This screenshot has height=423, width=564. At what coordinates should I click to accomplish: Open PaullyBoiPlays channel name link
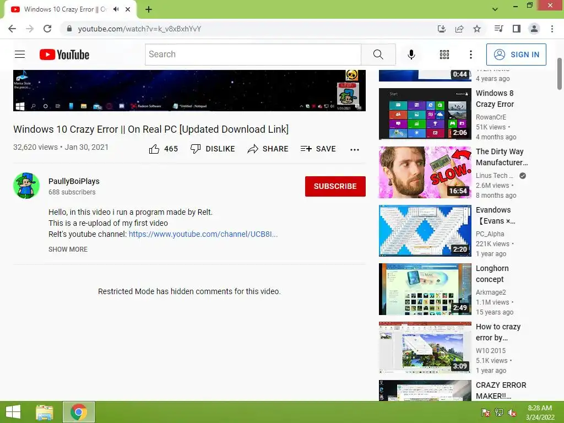pos(74,181)
